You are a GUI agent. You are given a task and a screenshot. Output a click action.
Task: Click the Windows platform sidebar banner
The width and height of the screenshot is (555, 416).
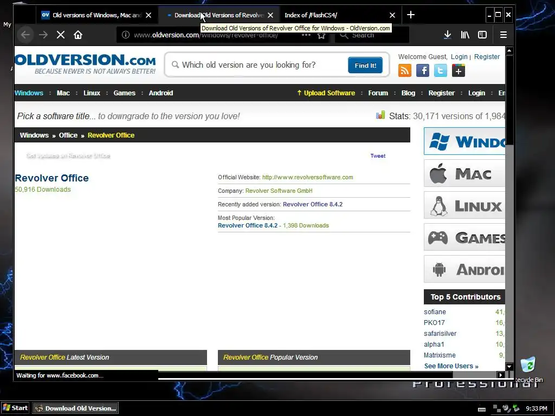464,141
